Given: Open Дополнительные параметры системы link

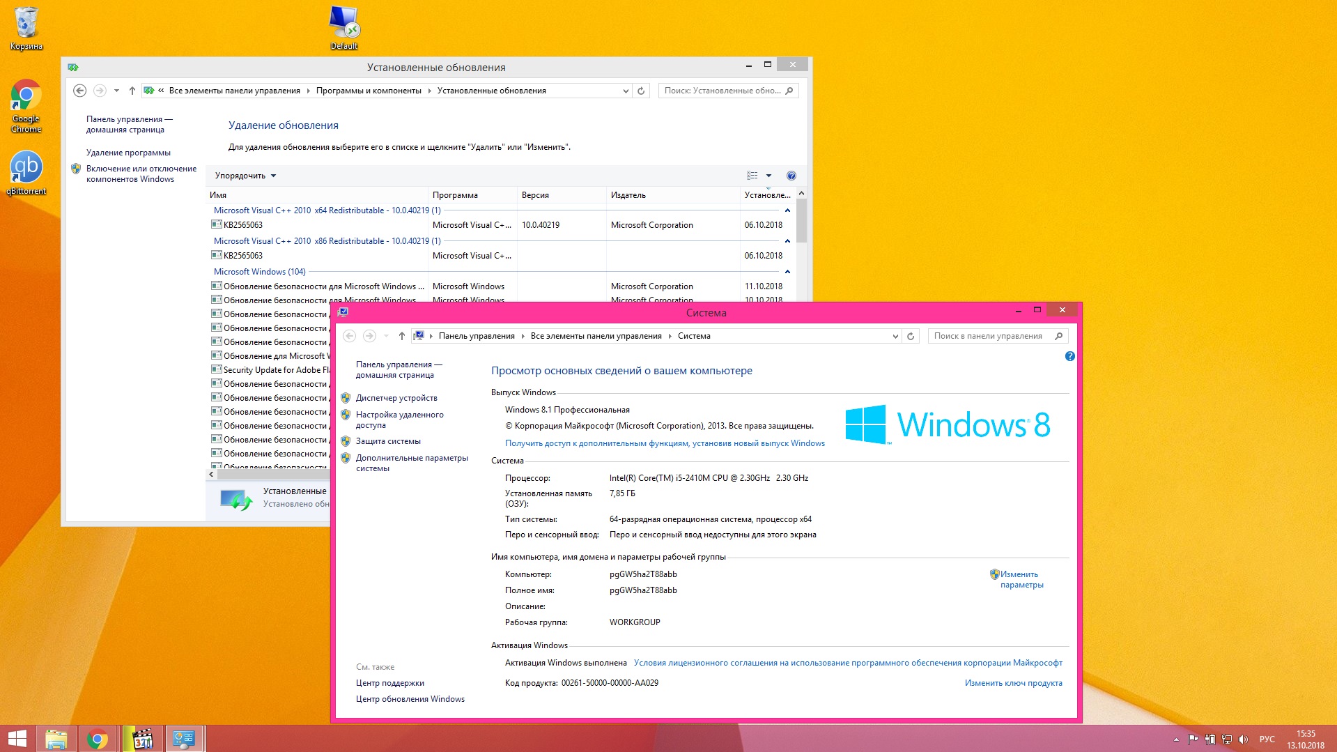Looking at the screenshot, I should pyautogui.click(x=412, y=463).
